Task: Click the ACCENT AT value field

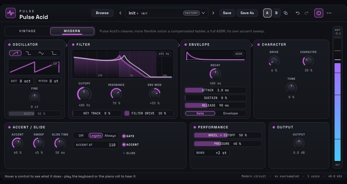Action: coord(96,145)
